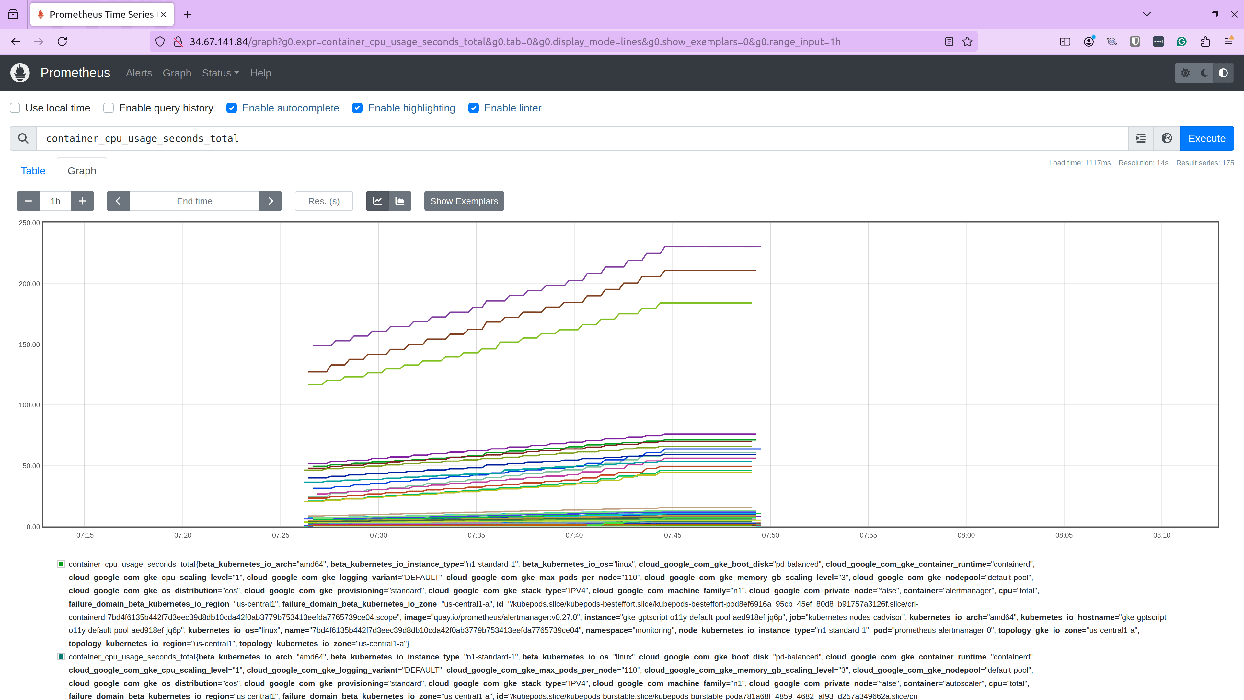This screenshot has height=700, width=1244.
Task: Open the Graph navigation item
Action: click(177, 73)
